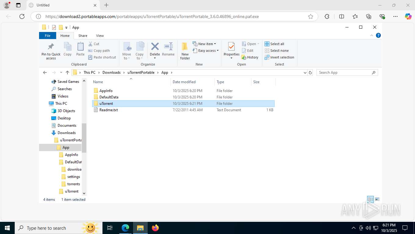Open the Copy to menu
The width and height of the screenshot is (415, 234).
tap(139, 51)
